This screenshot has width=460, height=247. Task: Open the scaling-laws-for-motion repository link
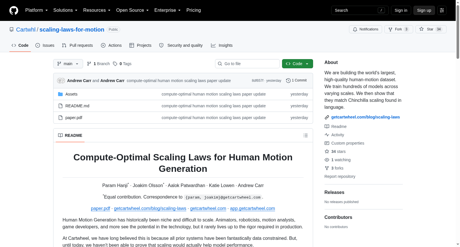[72, 30]
